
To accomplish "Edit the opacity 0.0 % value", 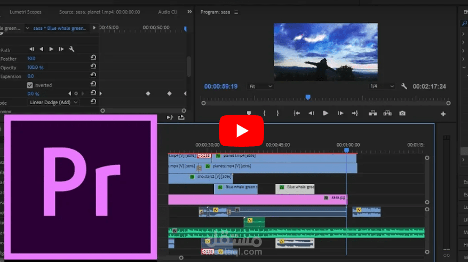I will coord(33,94).
